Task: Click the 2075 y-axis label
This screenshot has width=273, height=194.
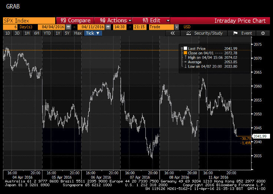Action: (257, 45)
